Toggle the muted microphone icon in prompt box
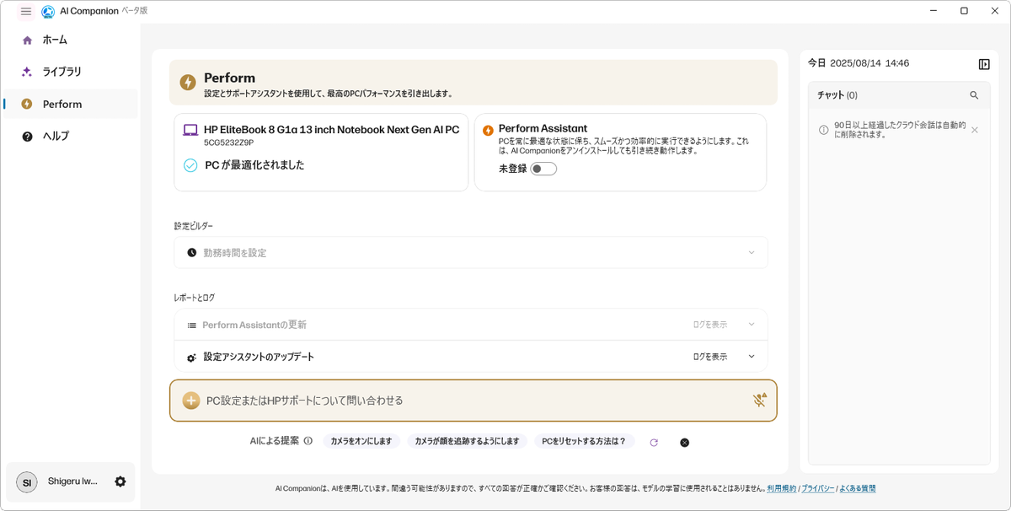This screenshot has height=511, width=1011. tap(759, 401)
